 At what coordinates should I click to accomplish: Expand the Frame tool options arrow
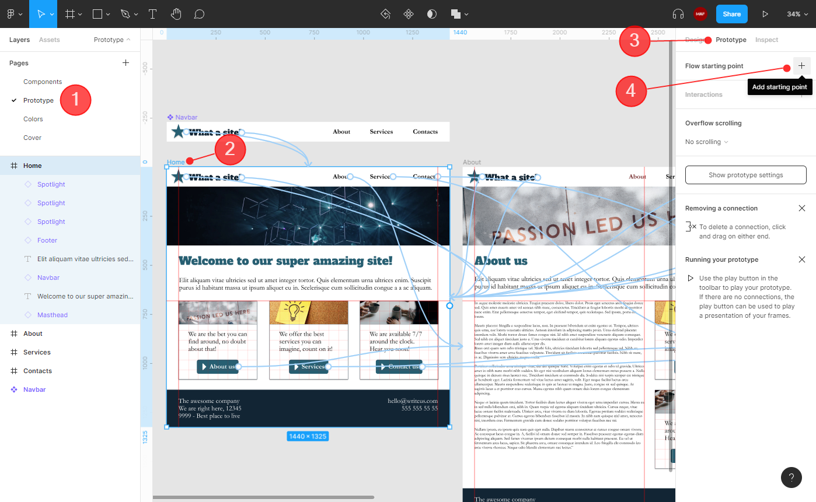80,14
